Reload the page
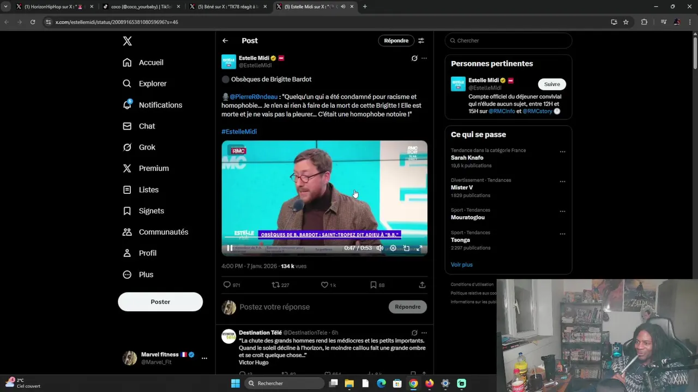 pyautogui.click(x=33, y=22)
